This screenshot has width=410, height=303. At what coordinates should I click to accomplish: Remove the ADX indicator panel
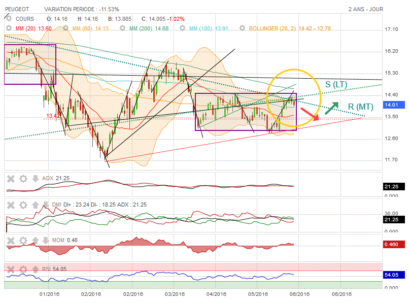[x=11, y=179]
